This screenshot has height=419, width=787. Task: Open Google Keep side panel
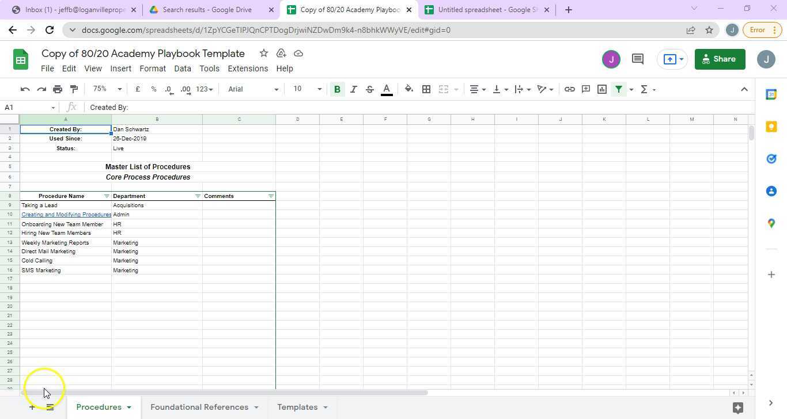coord(771,127)
